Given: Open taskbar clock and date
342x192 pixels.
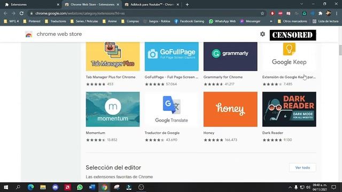Looking at the screenshot, I should [x=320, y=187].
